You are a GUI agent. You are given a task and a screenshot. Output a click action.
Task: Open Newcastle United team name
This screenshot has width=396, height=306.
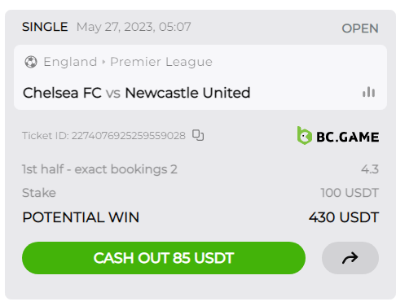(187, 93)
